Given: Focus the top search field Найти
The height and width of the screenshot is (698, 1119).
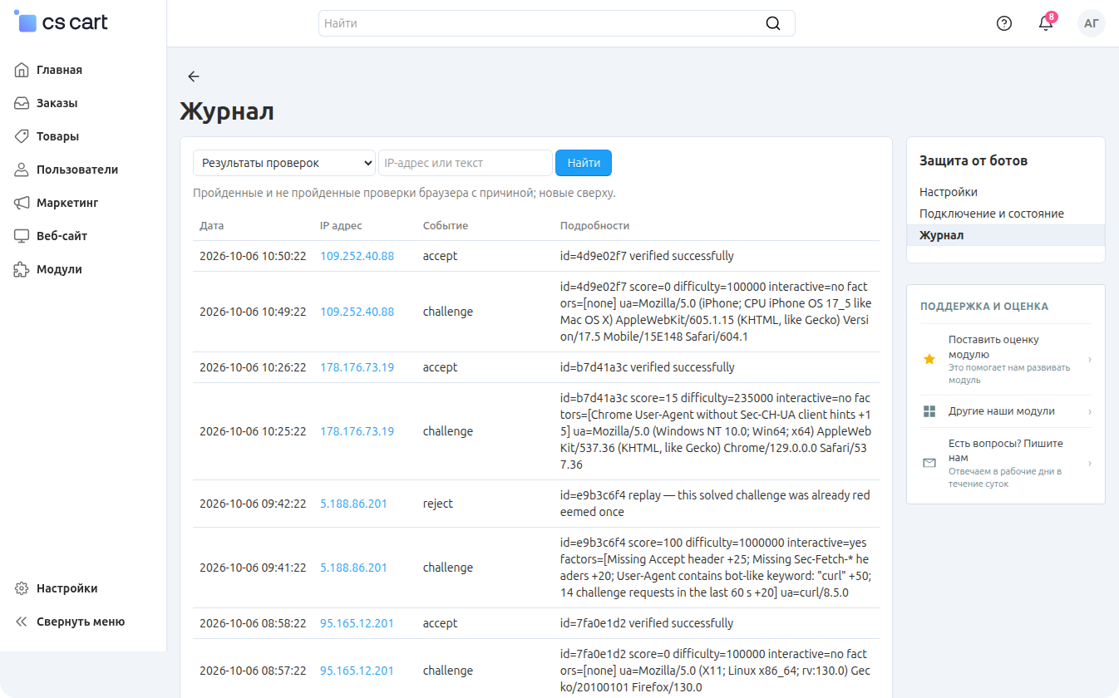Looking at the screenshot, I should pos(557,23).
